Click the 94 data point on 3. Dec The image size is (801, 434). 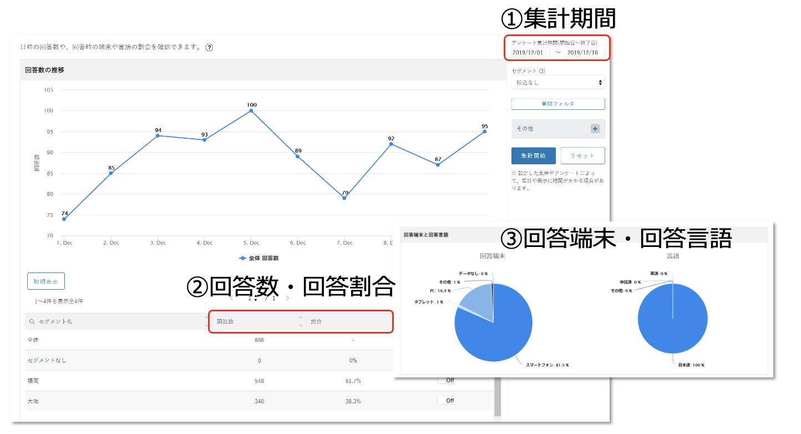point(158,135)
